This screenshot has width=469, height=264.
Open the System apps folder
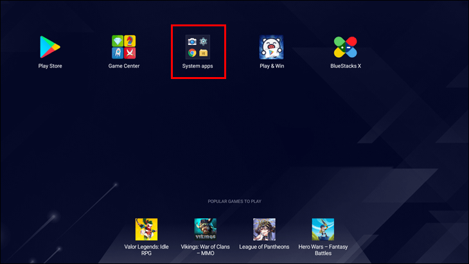click(198, 47)
